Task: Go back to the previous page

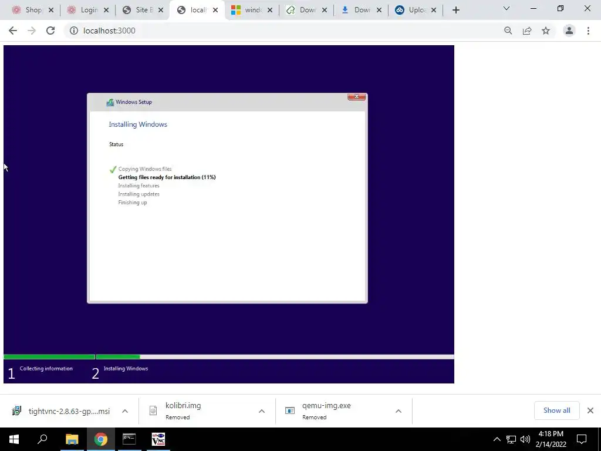Action: [x=13, y=31]
